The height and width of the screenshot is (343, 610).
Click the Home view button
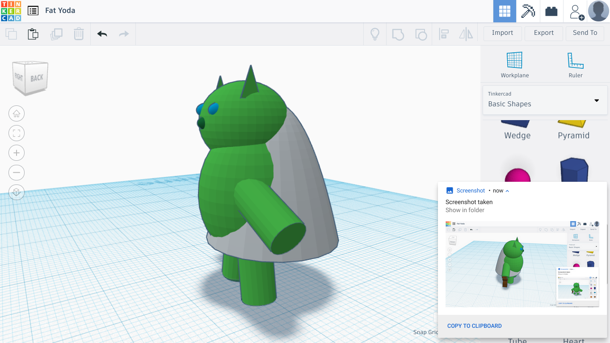point(17,113)
